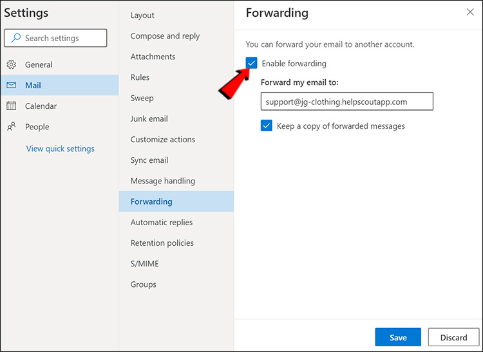
Task: Click the People icon in sidebar
Action: click(x=12, y=127)
